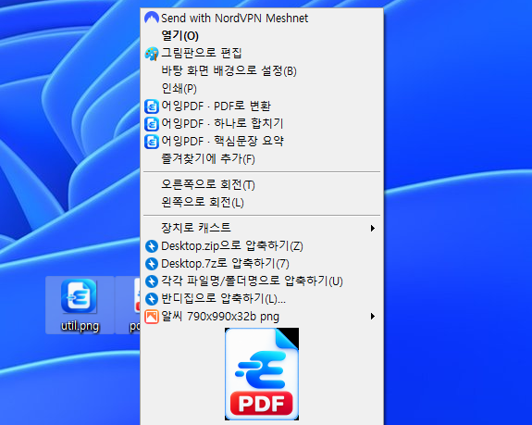This screenshot has width=532, height=425.
Task: Select 왼쪽으로 회전(L)
Action: click(262, 203)
